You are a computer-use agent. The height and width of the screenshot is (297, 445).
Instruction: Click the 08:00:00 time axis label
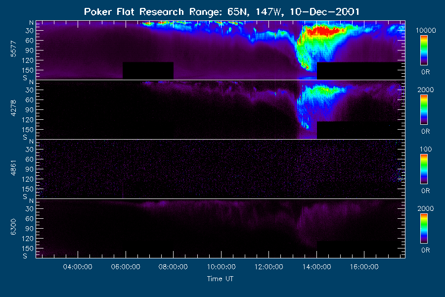click(173, 267)
